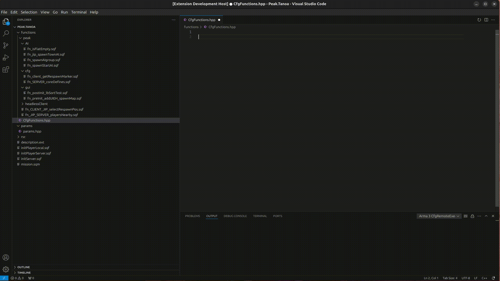Toggle output scroll lock
Viewport: 500px width, 281px height.
(472, 216)
